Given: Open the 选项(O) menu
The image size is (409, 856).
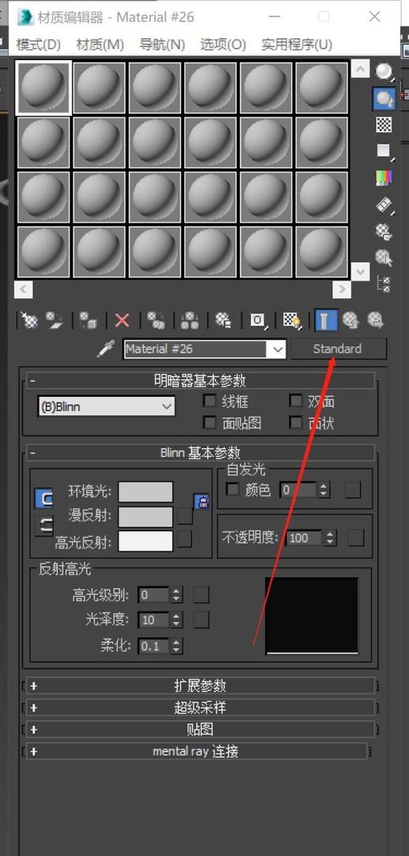Looking at the screenshot, I should pos(223,44).
